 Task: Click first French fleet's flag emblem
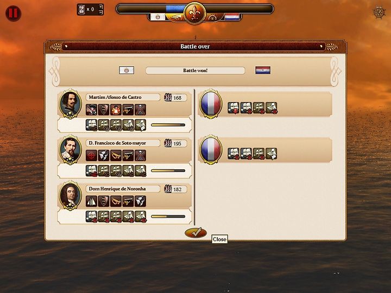point(211,104)
